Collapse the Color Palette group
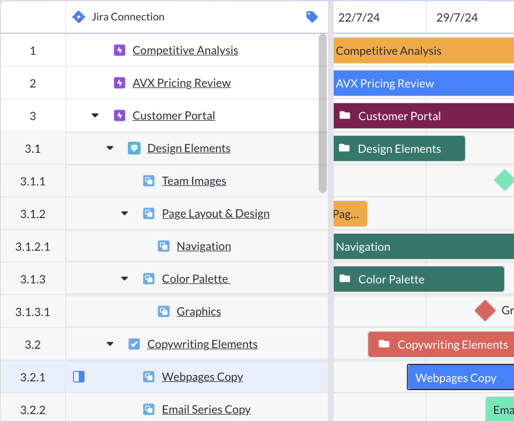Viewport: 514px width, 421px height. [125, 279]
